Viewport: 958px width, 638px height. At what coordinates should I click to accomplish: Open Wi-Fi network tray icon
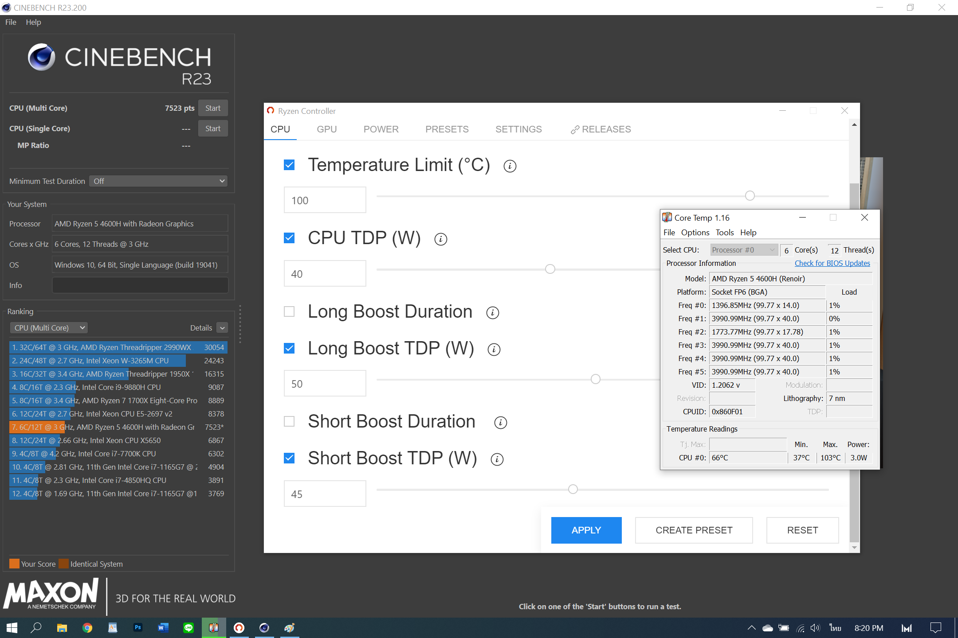tap(801, 628)
